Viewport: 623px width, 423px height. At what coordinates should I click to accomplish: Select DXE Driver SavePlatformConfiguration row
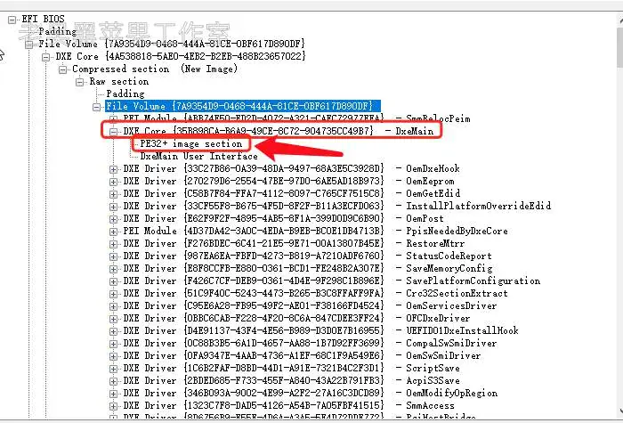point(332,281)
